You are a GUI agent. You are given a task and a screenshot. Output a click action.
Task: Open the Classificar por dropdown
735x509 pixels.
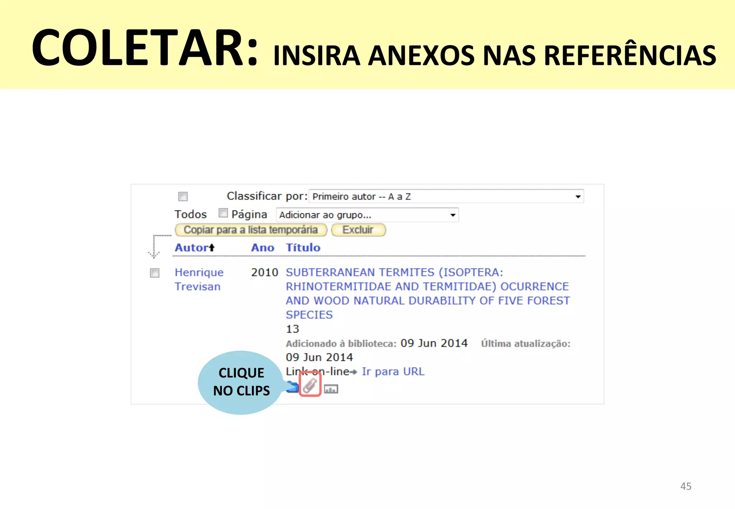(446, 196)
